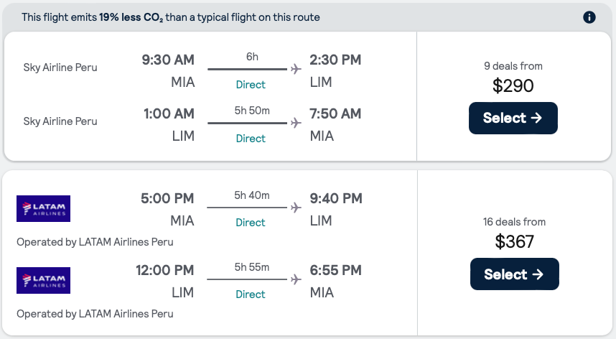Click the 9 deals from text
The width and height of the screenshot is (616, 339).
tap(513, 66)
